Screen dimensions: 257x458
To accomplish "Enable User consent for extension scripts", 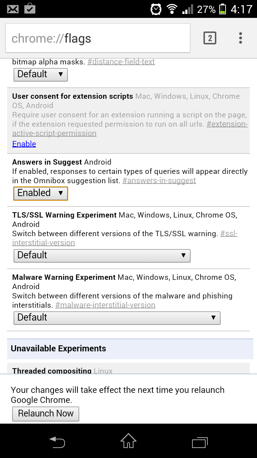I will tap(24, 144).
